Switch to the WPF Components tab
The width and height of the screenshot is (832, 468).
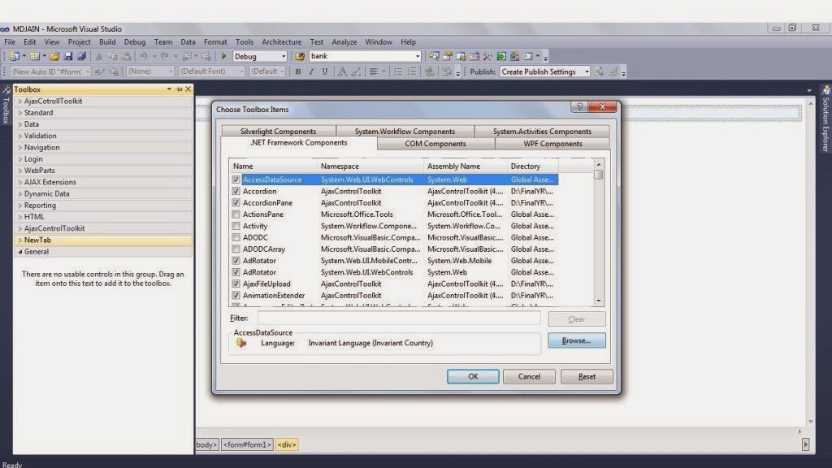[552, 144]
